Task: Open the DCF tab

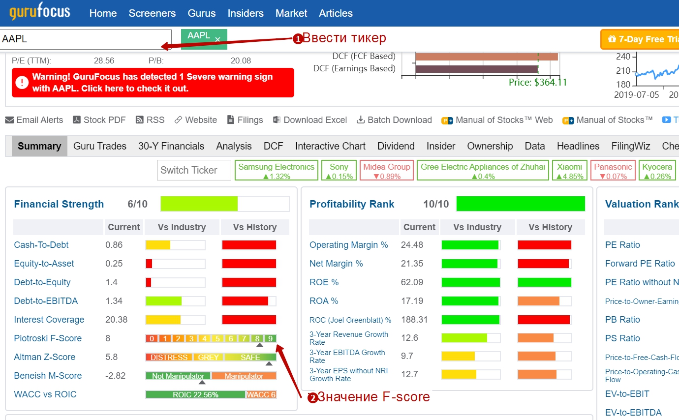Action: click(273, 146)
